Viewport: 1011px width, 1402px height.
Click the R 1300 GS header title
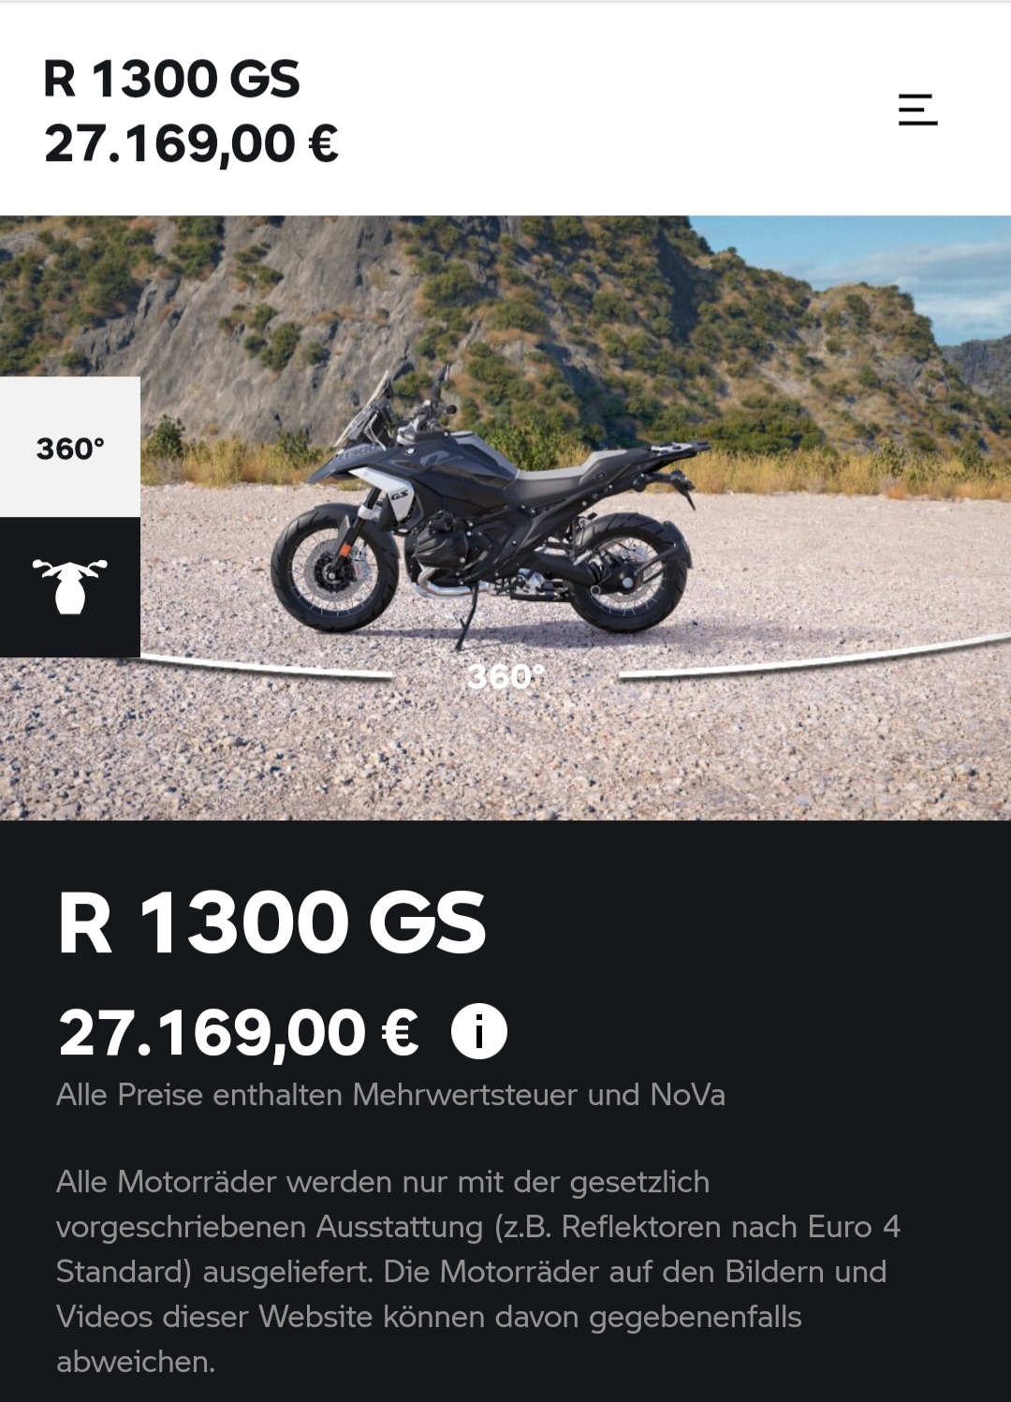tap(171, 79)
